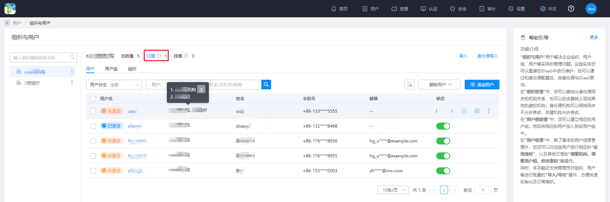Open the 安全 menu in top navigation
This screenshot has height=202, width=610.
pos(458,9)
